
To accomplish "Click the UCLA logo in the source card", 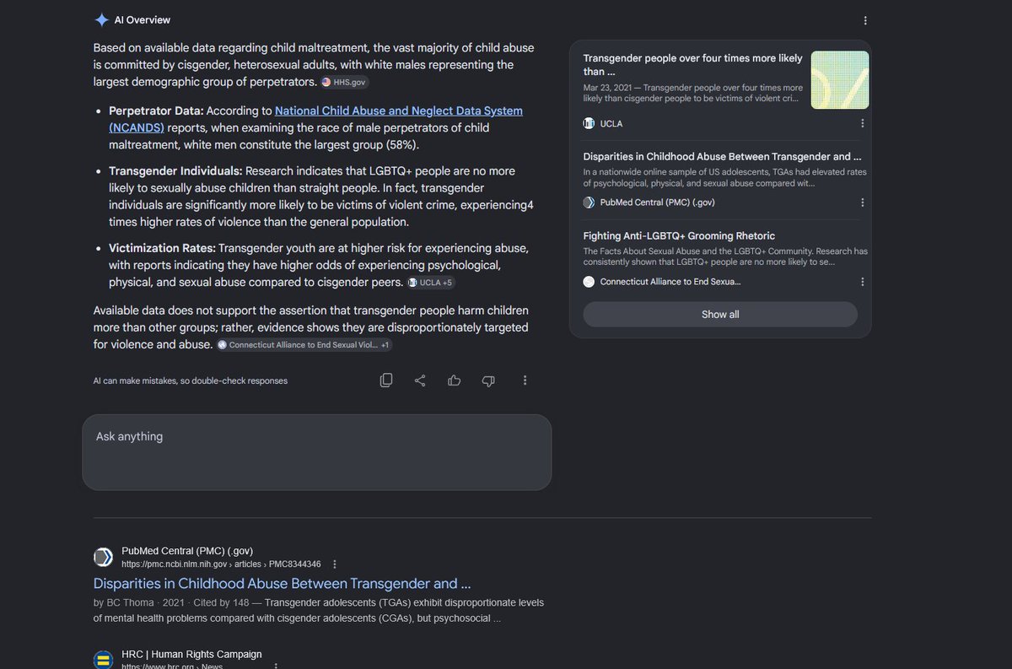I will click(x=589, y=123).
